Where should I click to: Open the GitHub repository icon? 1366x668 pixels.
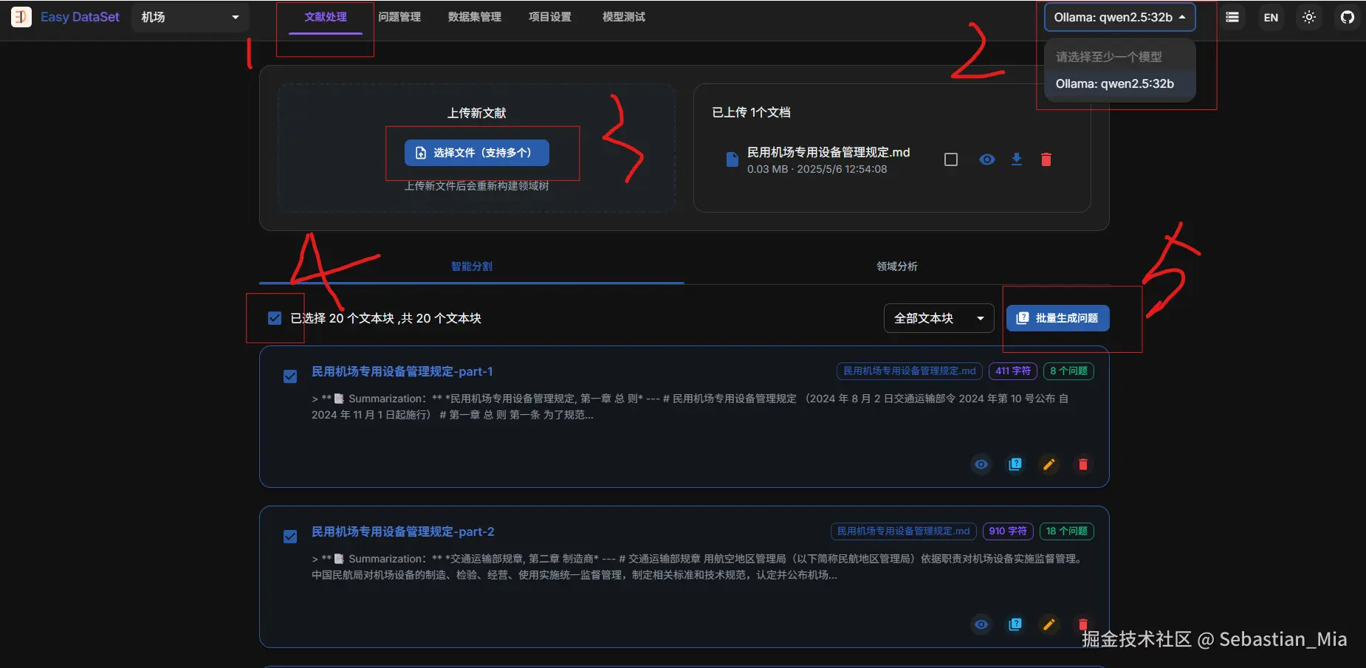pos(1347,16)
